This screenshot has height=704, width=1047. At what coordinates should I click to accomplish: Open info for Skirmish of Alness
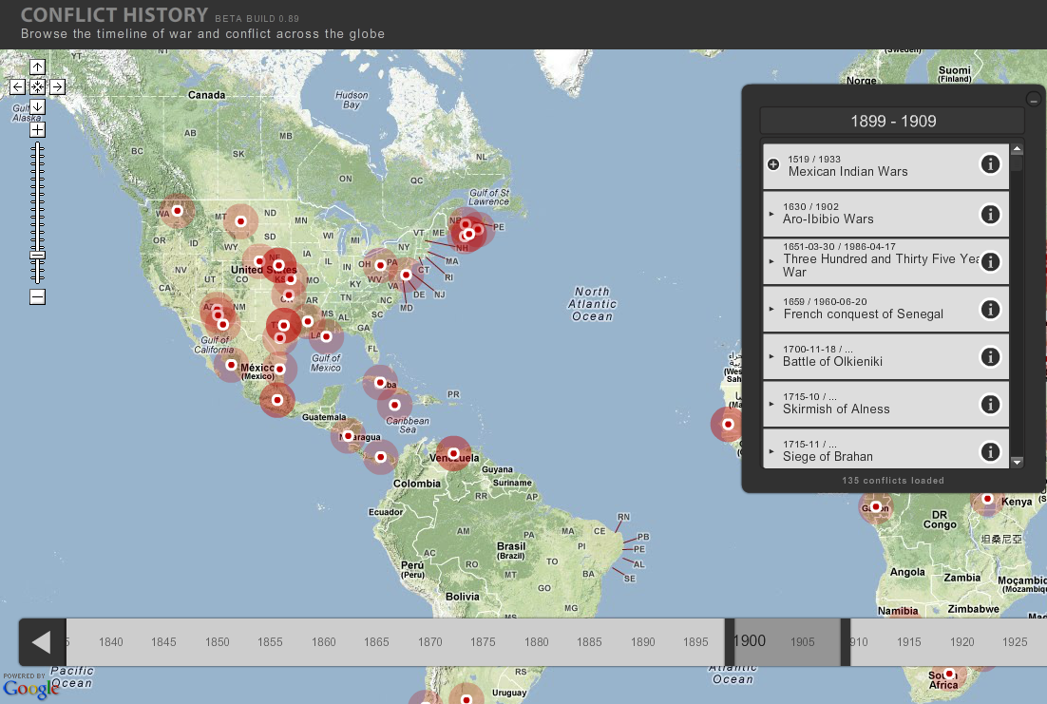click(990, 404)
